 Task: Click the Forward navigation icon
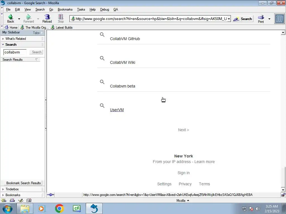[x=28, y=17]
